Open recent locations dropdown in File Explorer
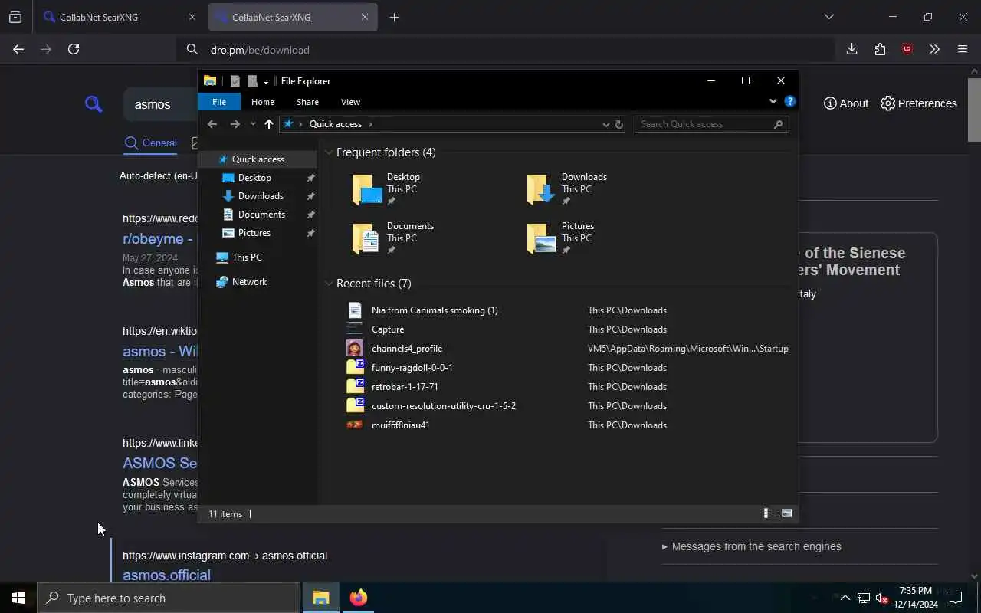 point(253,124)
